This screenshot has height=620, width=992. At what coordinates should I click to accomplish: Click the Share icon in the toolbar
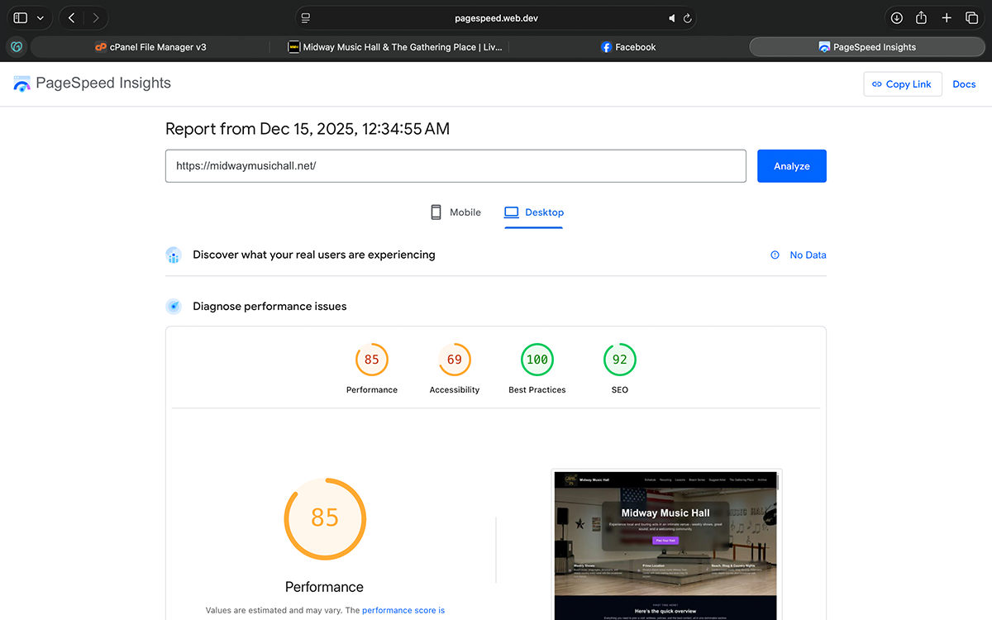(x=921, y=17)
